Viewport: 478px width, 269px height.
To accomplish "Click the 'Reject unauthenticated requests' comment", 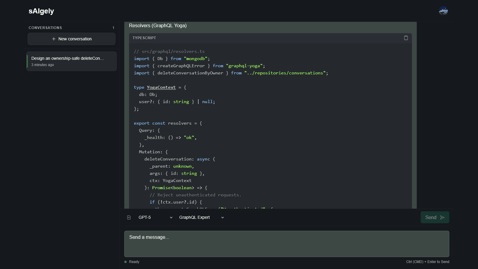I will pos(195,195).
